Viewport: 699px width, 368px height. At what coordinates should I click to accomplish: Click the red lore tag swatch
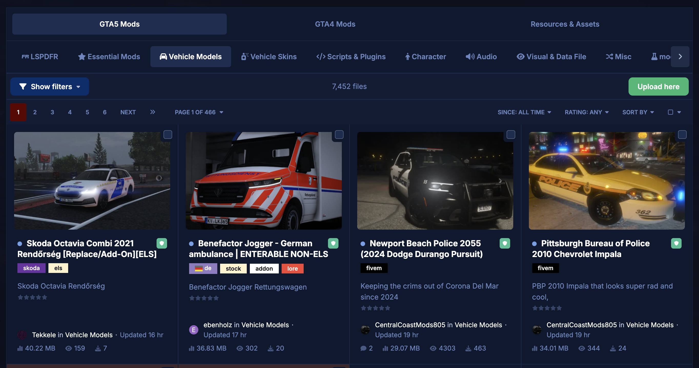[x=292, y=268]
